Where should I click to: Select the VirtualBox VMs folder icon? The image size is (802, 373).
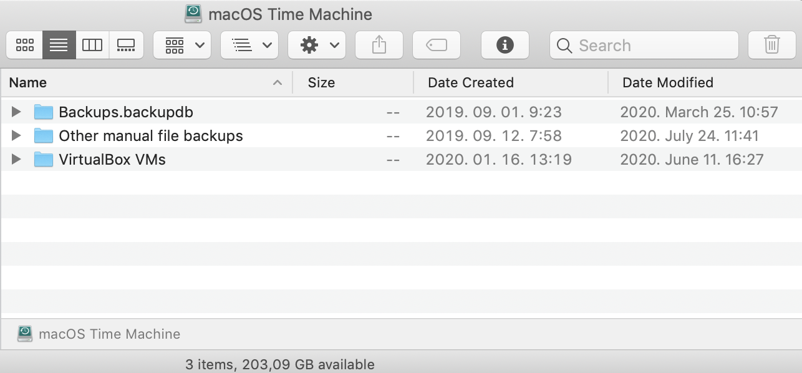click(44, 160)
